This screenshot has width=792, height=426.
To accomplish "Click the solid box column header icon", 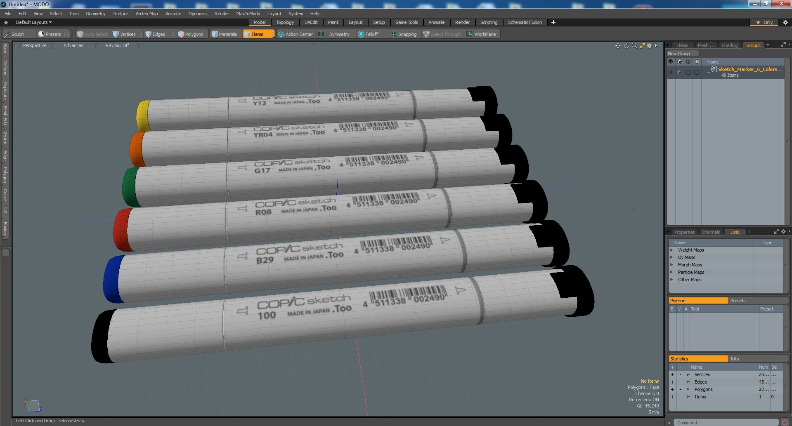I will pos(697,62).
